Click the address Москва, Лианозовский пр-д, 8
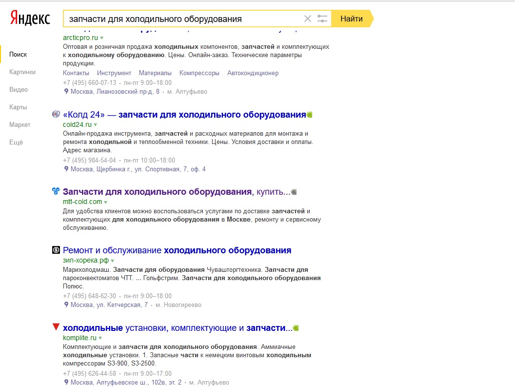515x387 pixels. click(115, 92)
